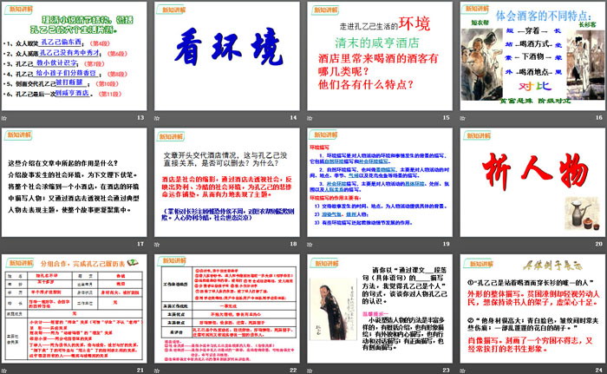Select slide 18 about deleting the opening
This screenshot has width=607, height=374.
point(227,182)
